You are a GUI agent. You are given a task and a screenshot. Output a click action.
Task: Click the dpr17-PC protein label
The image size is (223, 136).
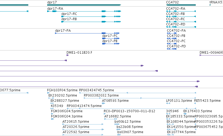click(110, 36)
